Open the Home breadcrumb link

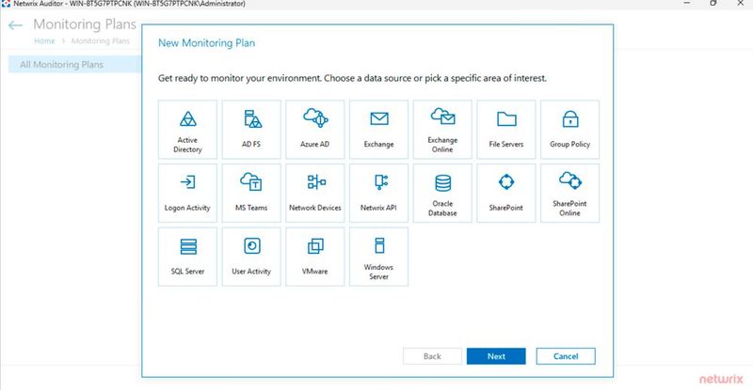click(x=44, y=41)
